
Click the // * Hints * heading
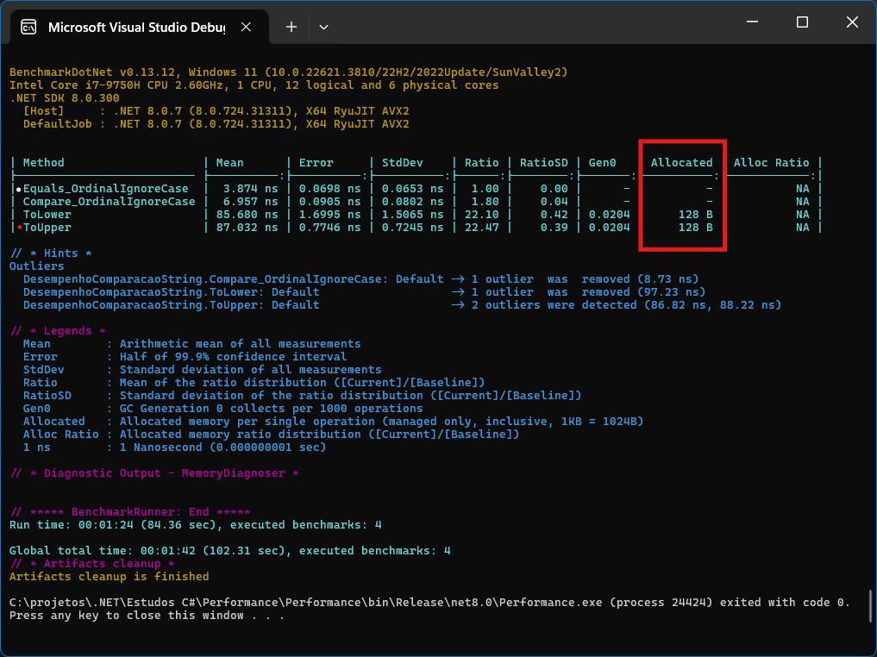click(x=51, y=253)
